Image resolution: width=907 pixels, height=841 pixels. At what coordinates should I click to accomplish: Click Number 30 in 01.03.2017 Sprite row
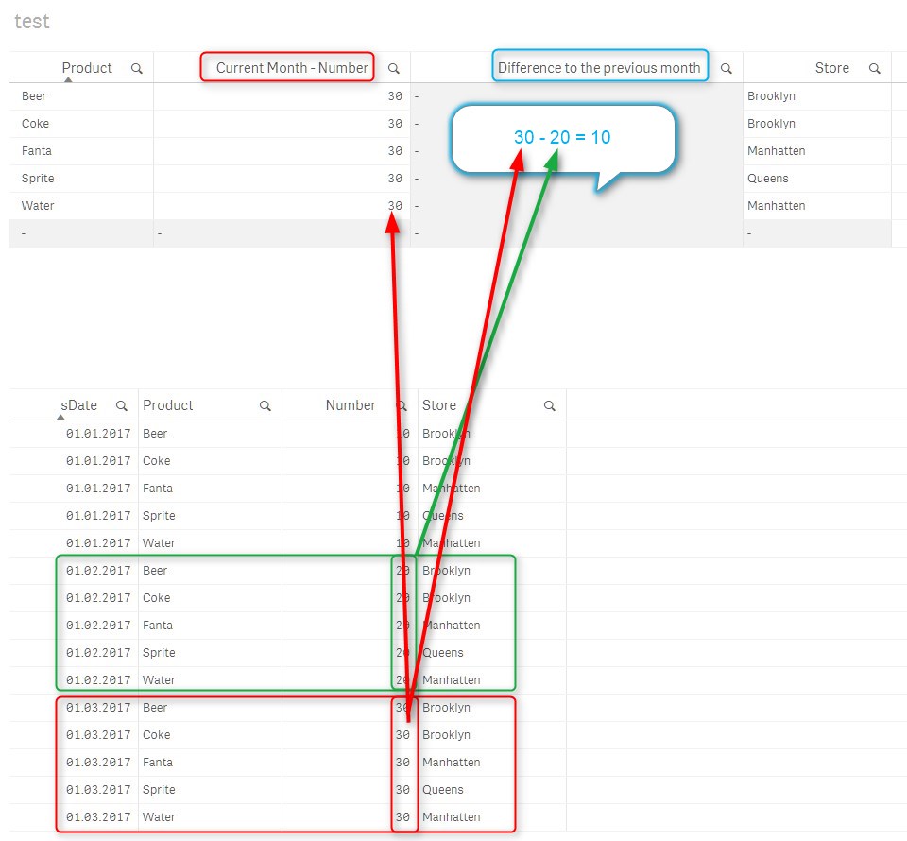click(x=402, y=790)
